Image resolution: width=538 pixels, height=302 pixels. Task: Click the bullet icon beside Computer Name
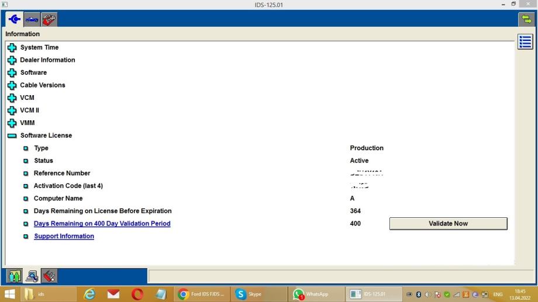pos(26,199)
